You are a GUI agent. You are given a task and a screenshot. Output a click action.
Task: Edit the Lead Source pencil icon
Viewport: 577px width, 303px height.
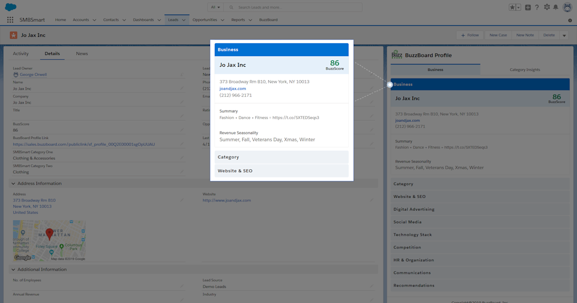pyautogui.click(x=371, y=286)
